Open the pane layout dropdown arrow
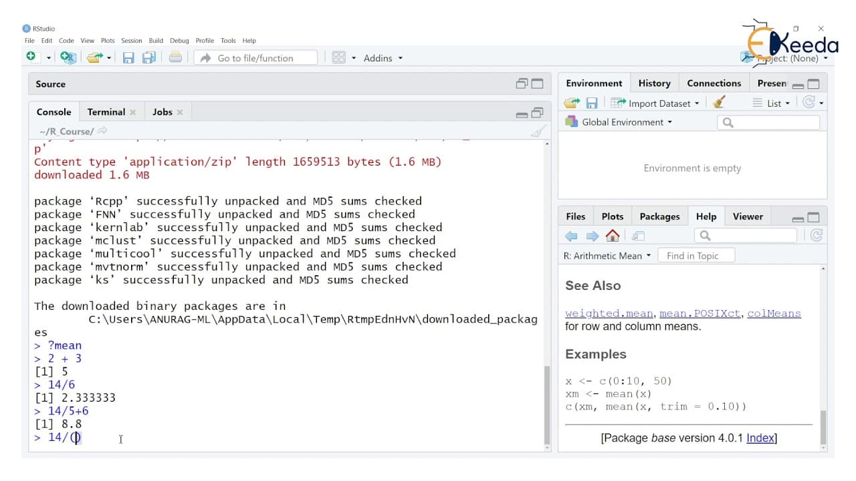The width and height of the screenshot is (856, 481). point(354,58)
